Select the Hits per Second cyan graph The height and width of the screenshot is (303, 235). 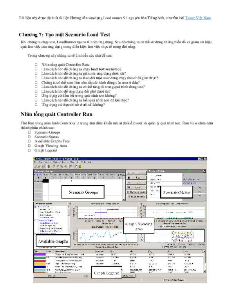(105, 237)
